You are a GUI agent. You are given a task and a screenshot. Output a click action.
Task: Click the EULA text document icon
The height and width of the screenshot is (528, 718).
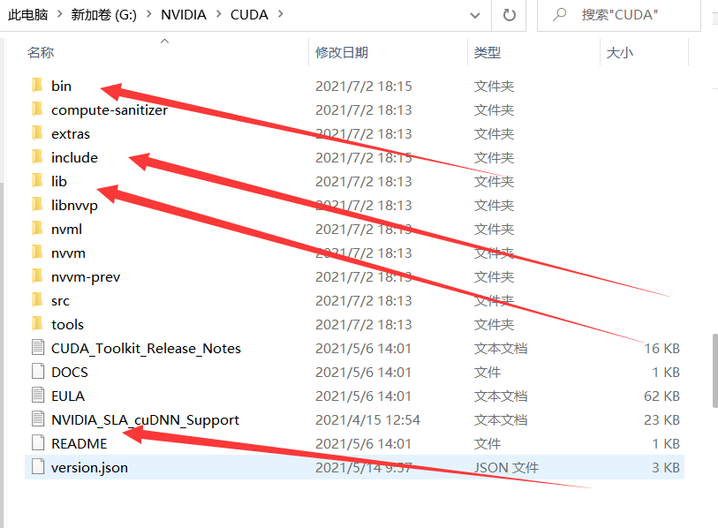(x=38, y=396)
